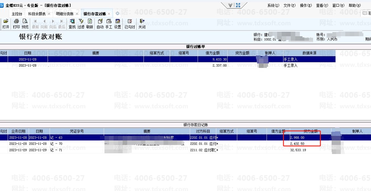This screenshot has height=191, width=371.
Task: Click the 打印 (Print) toolbar icon
Action: pos(16,24)
